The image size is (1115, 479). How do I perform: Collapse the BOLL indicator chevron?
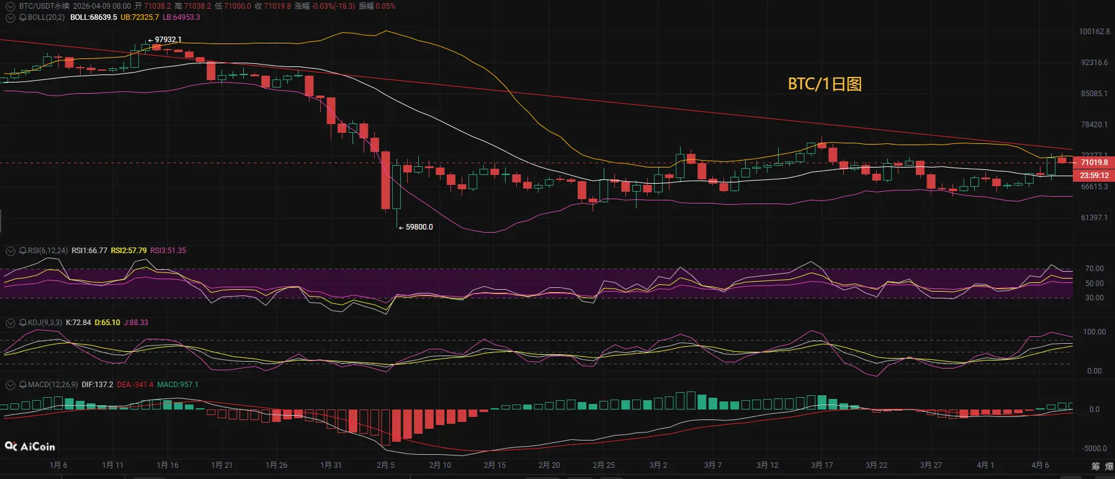coord(11,17)
